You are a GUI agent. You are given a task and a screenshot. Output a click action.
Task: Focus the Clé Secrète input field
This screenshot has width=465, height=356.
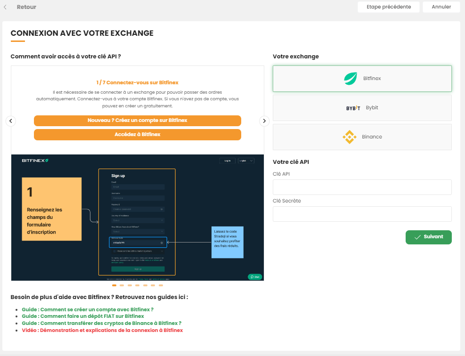(x=362, y=214)
